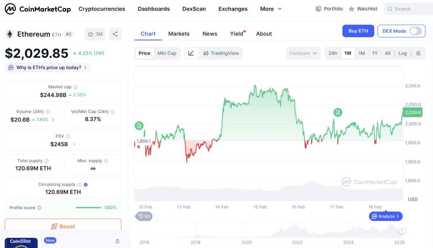Click the news event marker near 17 Feb
Image resolution: width=433 pixels, height=248 pixels.
(338, 113)
